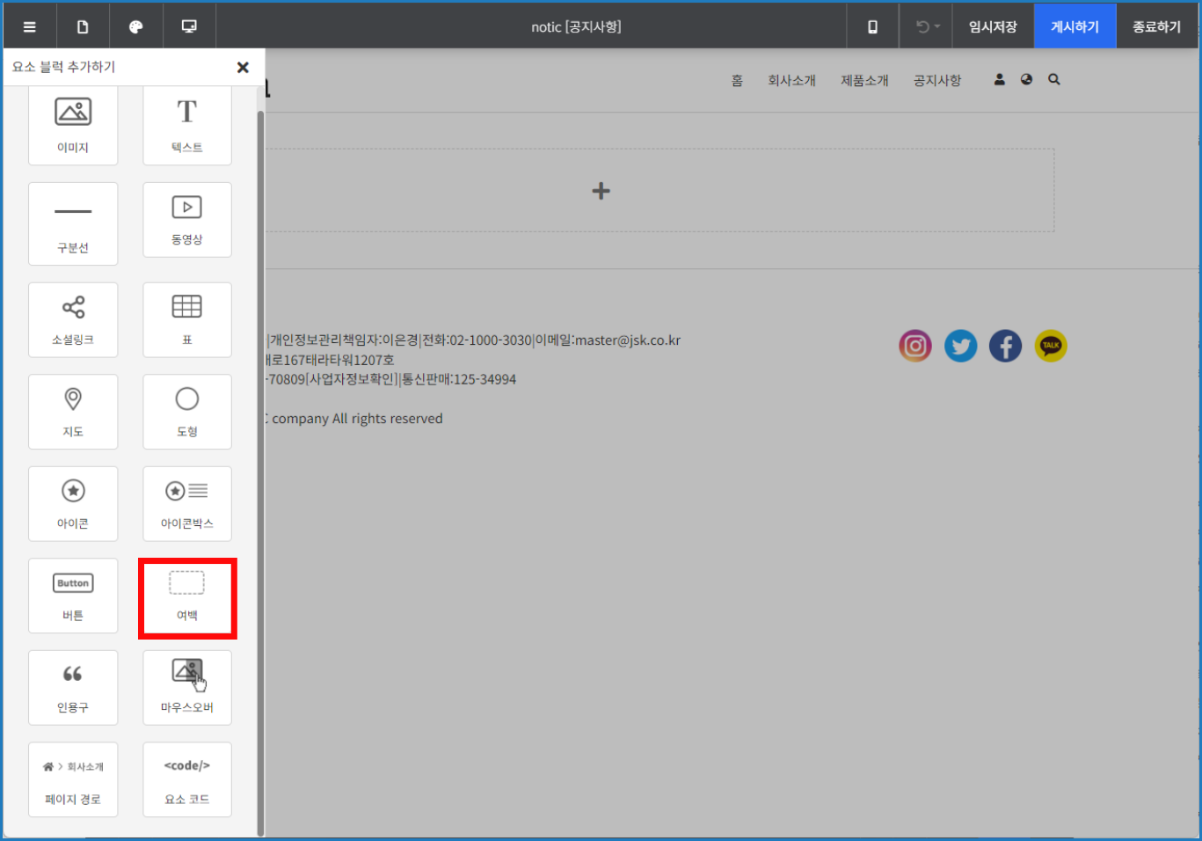The width and height of the screenshot is (1202, 841).
Task: Insert the 동영상 video block
Action: tap(187, 220)
